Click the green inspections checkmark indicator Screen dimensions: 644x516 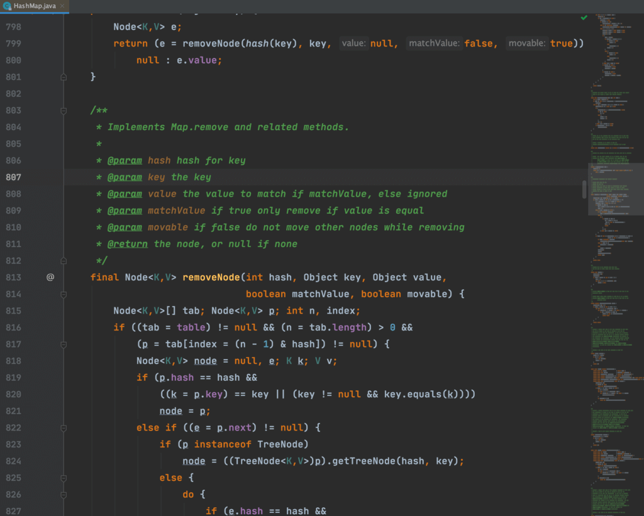(x=583, y=18)
